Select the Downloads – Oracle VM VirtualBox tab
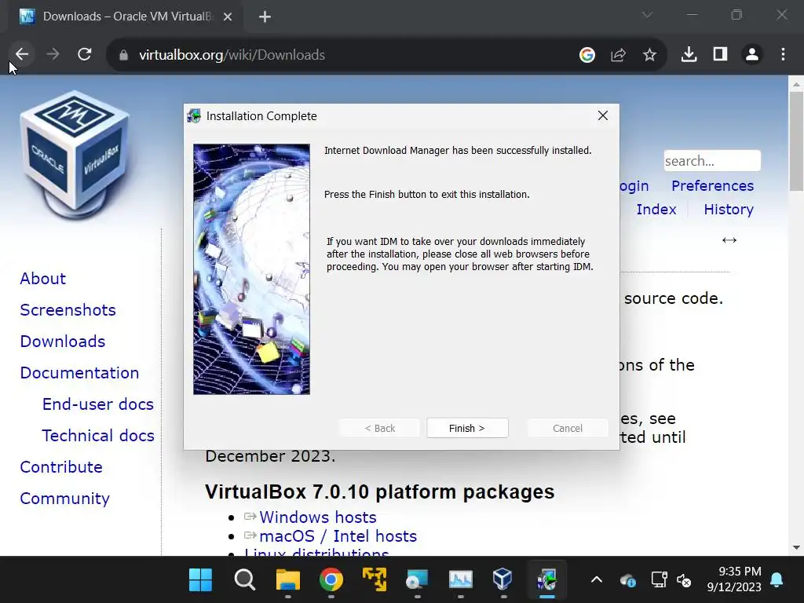 [x=126, y=17]
